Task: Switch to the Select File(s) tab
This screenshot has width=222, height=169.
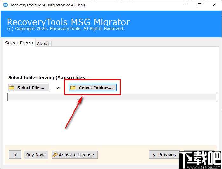Action: tap(19, 43)
